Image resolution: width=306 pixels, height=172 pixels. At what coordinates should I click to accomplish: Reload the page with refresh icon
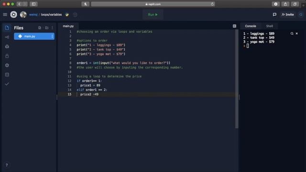pyautogui.click(x=212, y=4)
